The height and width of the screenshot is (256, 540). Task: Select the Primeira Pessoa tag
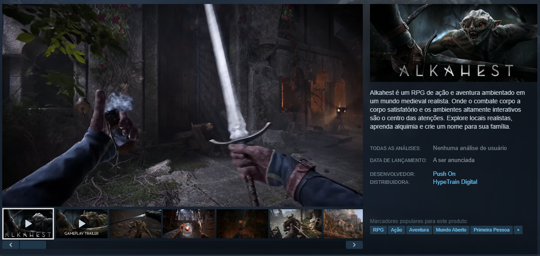[x=491, y=230]
